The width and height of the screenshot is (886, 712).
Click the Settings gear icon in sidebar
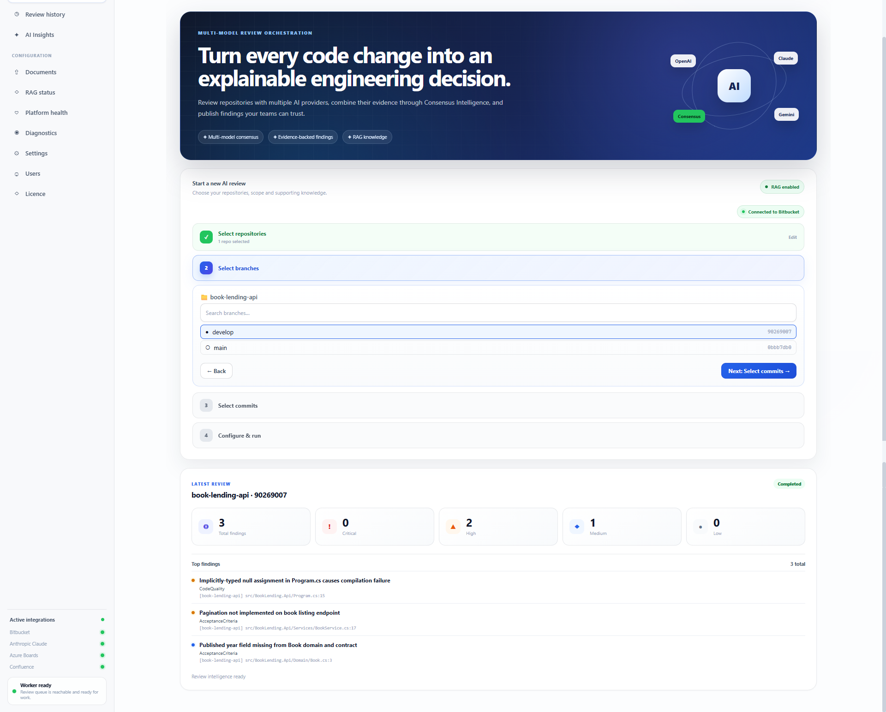(17, 153)
